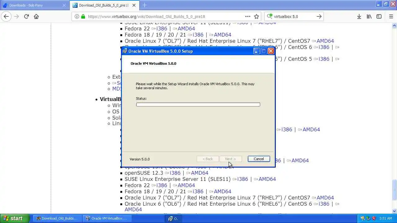Open the openSUSE 12.3 AMD64 link

click(x=199, y=173)
